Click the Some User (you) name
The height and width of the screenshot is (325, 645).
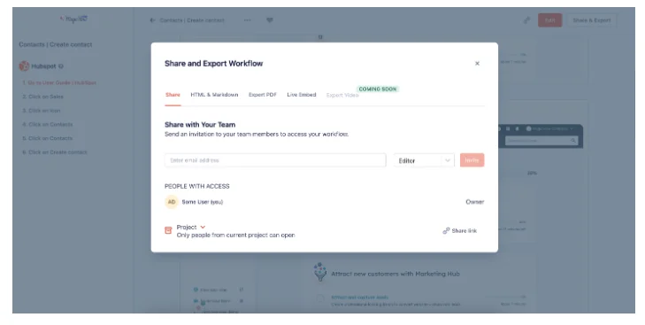[x=203, y=202]
